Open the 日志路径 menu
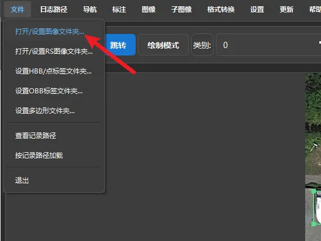The image size is (321, 241). tap(54, 10)
